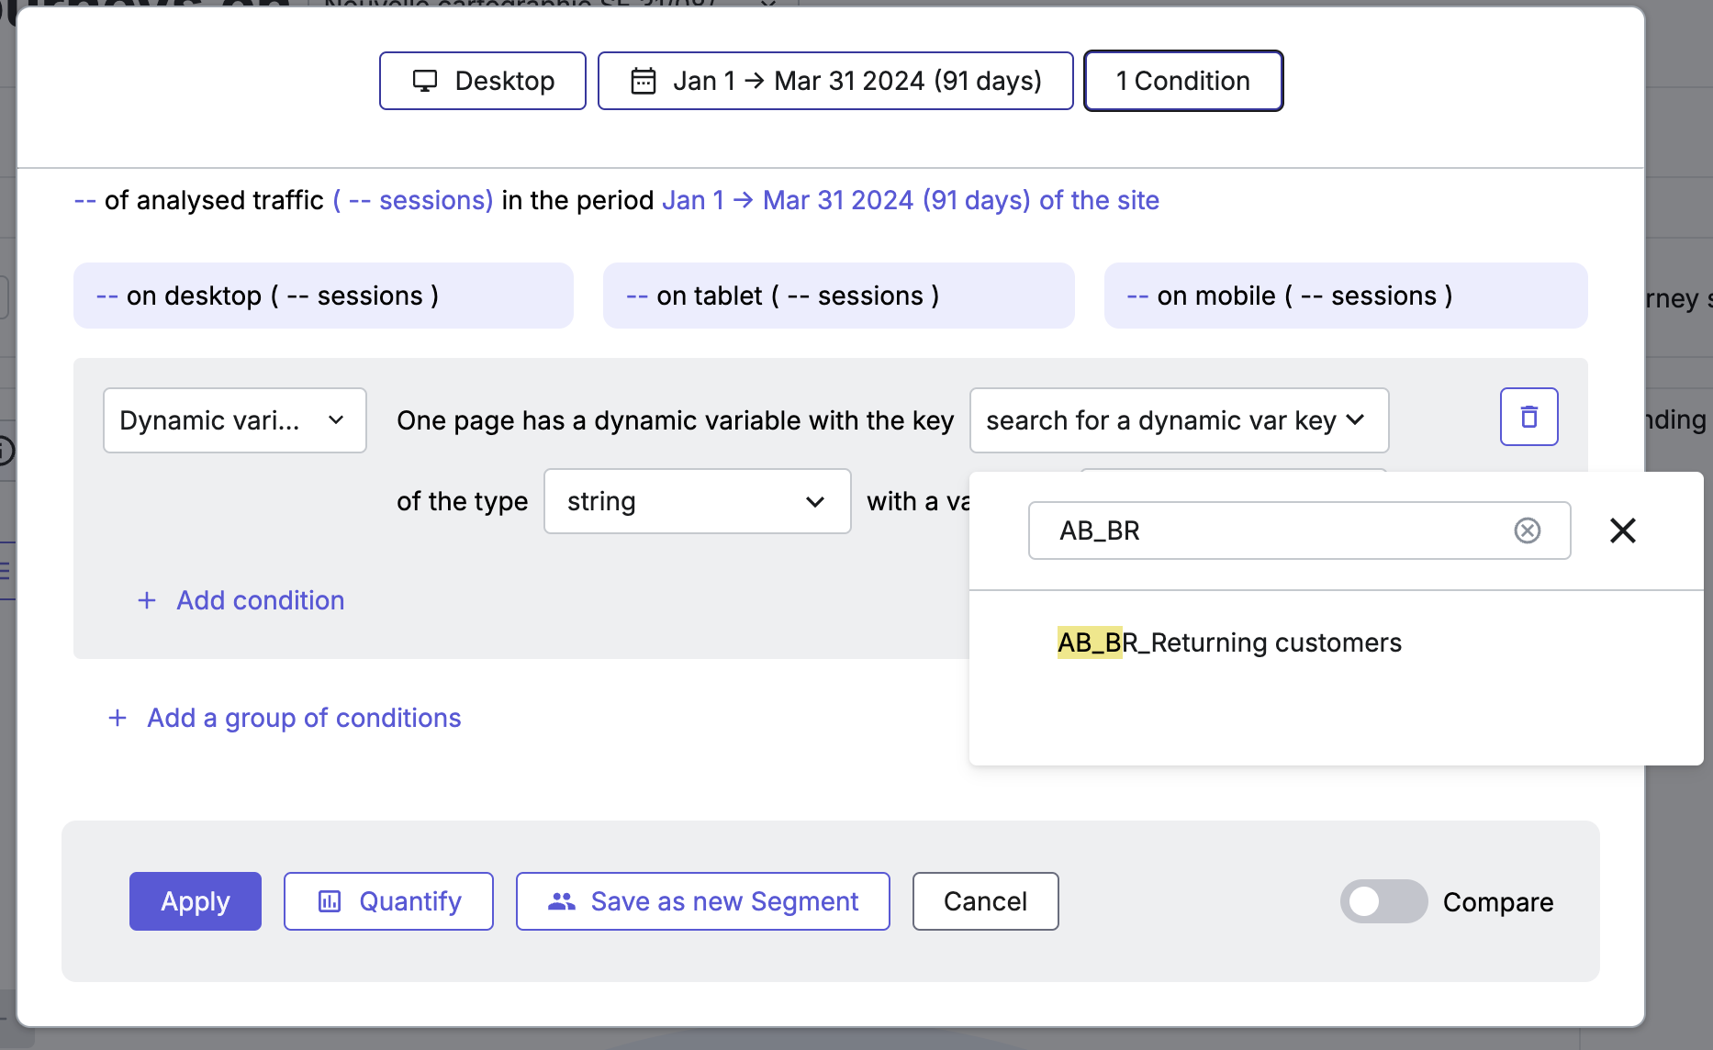The height and width of the screenshot is (1050, 1713).
Task: Select AB_BR_Returning customers result
Action: point(1229,642)
